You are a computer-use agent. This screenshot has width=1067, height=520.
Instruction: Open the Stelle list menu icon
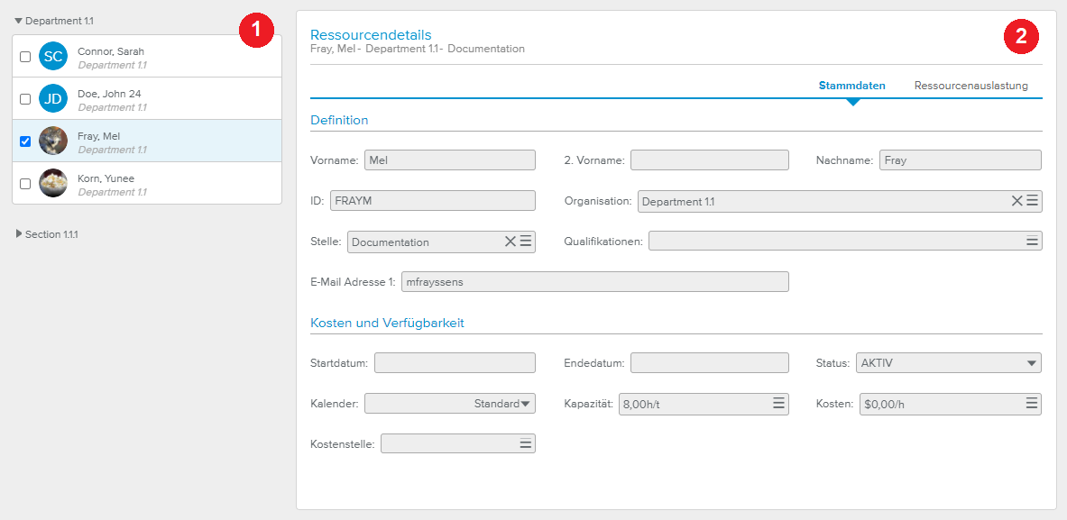point(526,241)
